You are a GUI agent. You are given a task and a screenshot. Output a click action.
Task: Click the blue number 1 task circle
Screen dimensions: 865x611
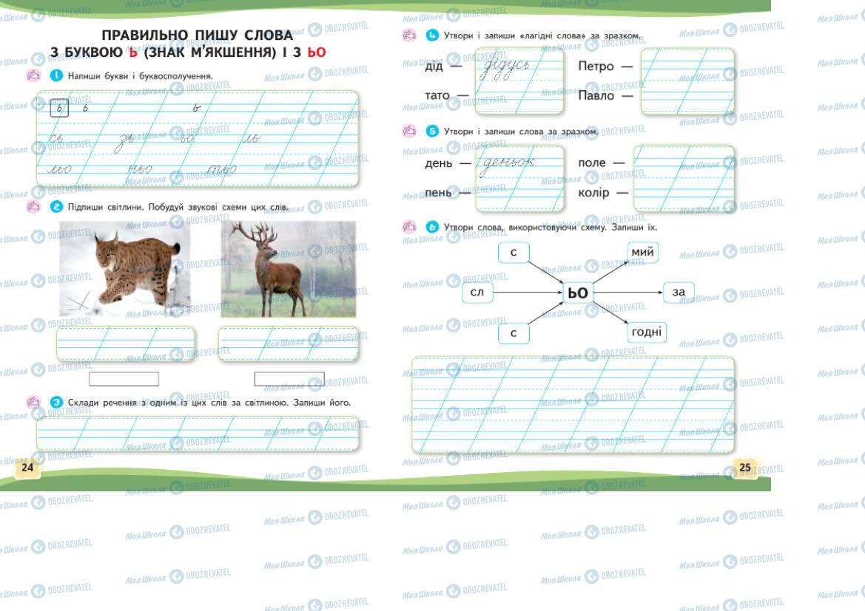pos(56,75)
